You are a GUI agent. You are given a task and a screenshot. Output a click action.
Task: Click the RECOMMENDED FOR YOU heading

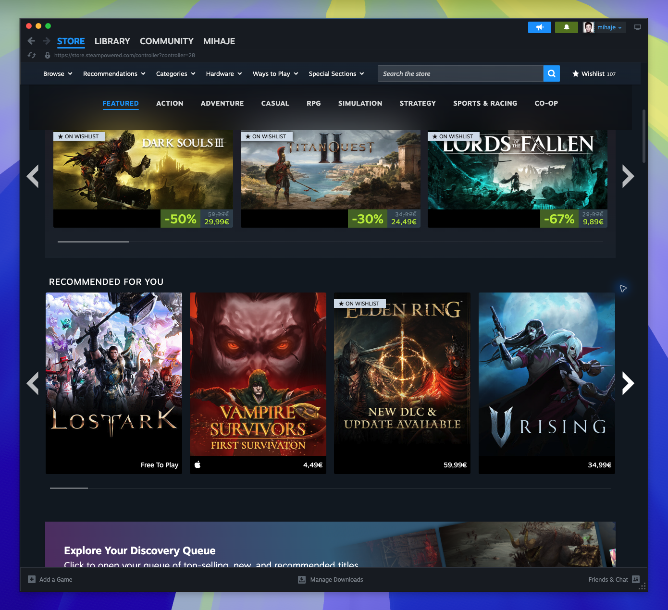pos(106,282)
